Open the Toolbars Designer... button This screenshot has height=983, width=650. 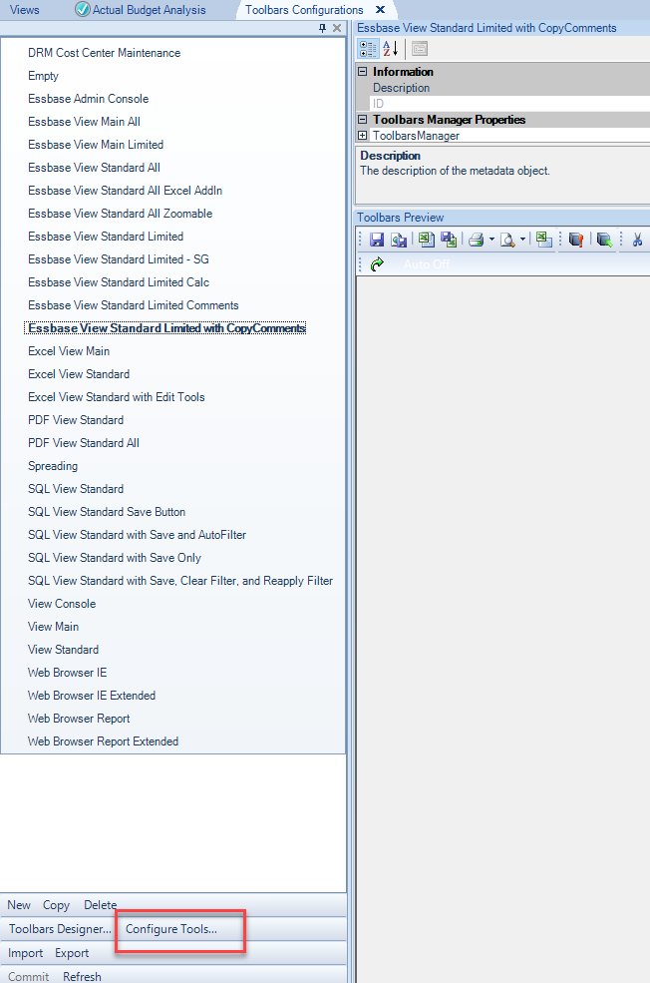tap(60, 929)
